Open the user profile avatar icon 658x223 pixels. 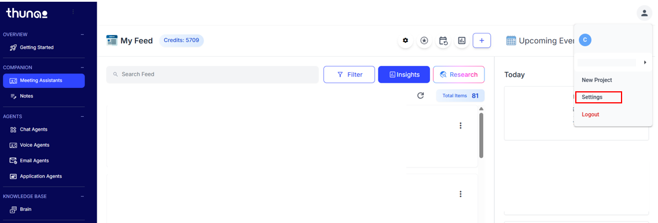644,13
